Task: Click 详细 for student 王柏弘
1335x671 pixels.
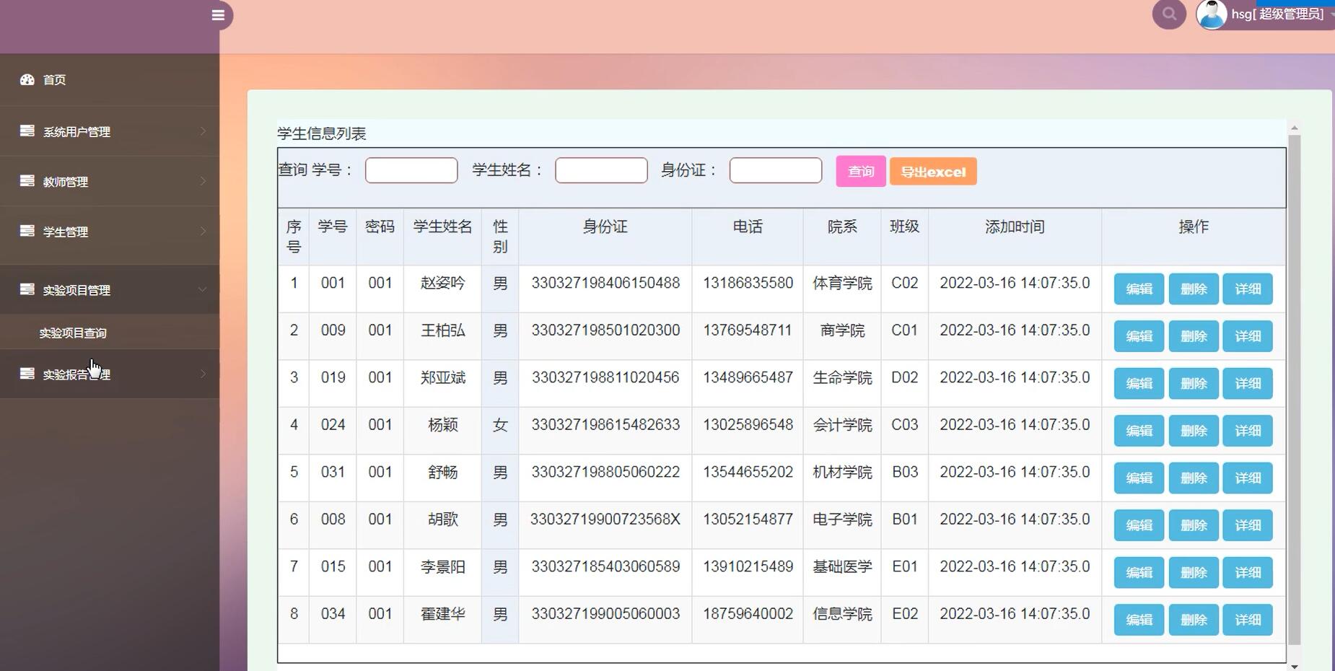Action: (x=1248, y=336)
